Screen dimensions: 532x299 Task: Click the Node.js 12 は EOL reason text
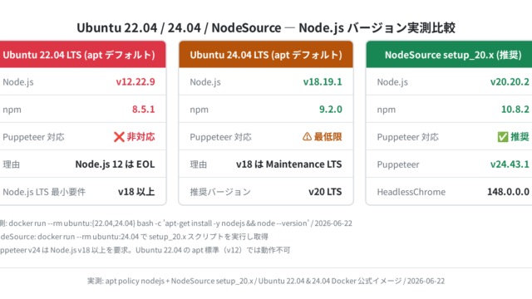[x=115, y=164]
